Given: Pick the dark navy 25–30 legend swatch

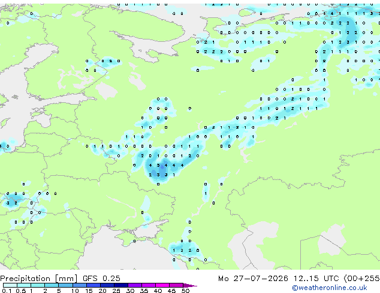Looking at the screenshot, I should point(121,285).
